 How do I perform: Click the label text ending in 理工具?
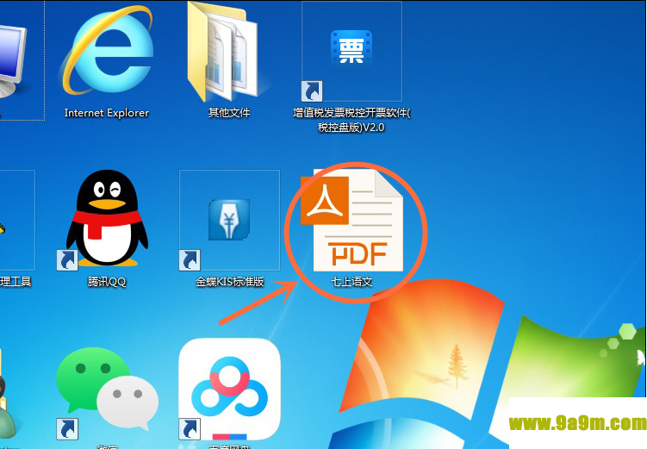click(16, 282)
